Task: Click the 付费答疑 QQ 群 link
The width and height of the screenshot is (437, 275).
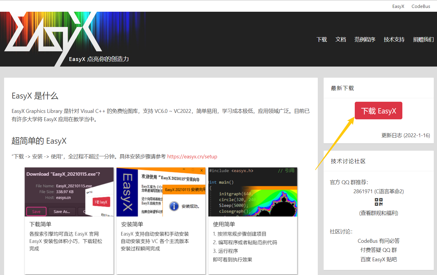Action: (379, 250)
